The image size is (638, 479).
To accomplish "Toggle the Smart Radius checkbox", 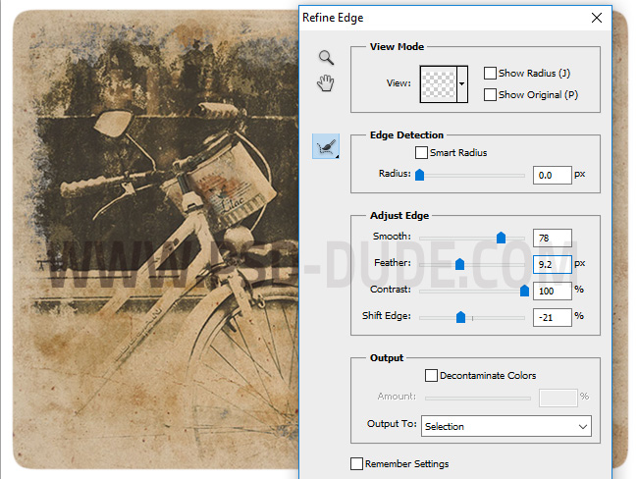I will (x=421, y=153).
